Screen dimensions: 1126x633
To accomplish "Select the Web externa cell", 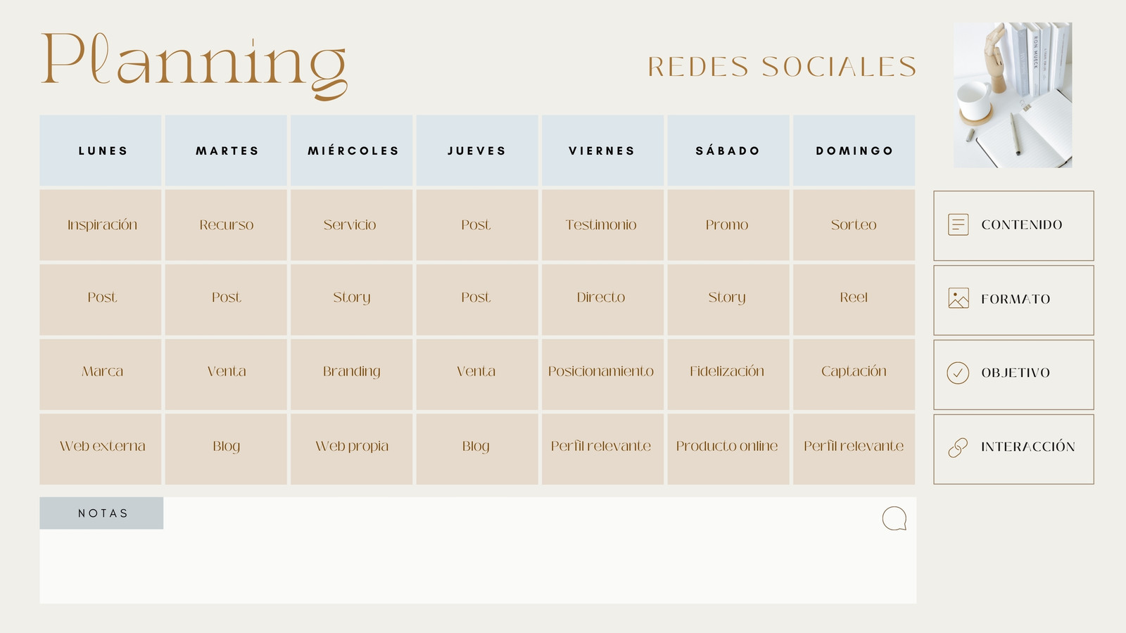I will 101,447.
